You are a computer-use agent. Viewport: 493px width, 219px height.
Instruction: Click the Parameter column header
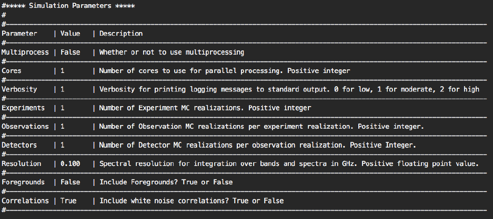coord(19,34)
